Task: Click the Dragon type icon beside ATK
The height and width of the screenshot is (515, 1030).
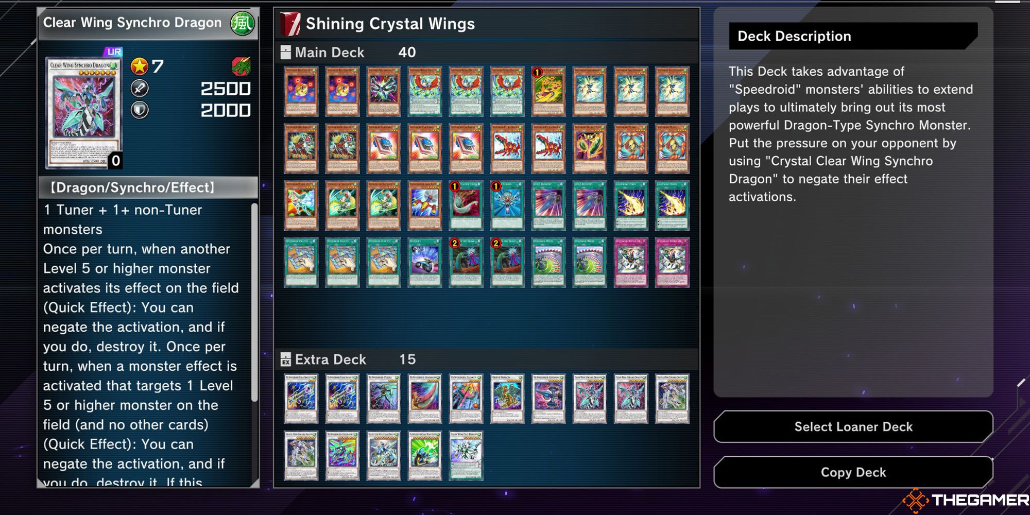Action: click(x=241, y=66)
